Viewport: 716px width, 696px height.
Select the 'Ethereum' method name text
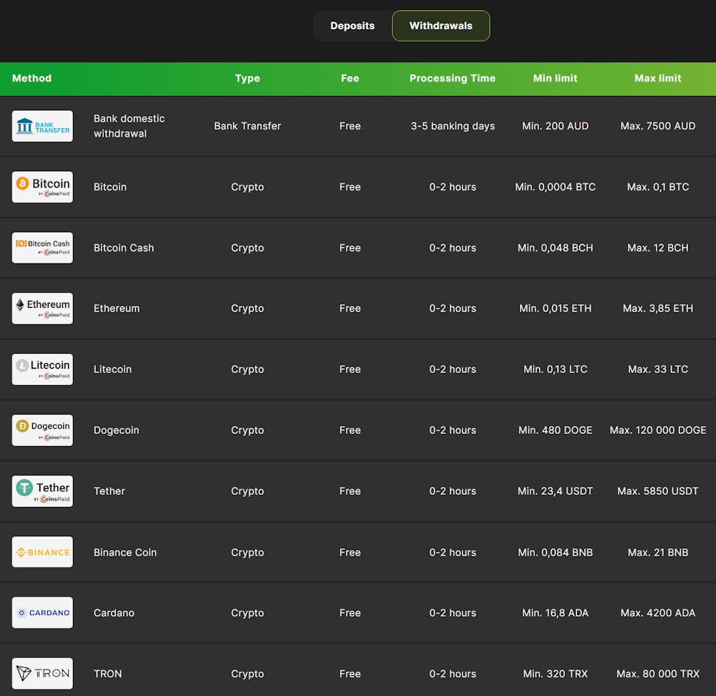[x=117, y=309]
